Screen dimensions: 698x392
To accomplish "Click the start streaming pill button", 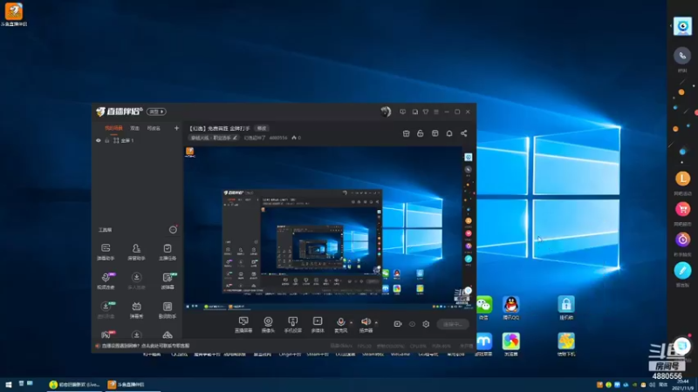I will point(453,324).
